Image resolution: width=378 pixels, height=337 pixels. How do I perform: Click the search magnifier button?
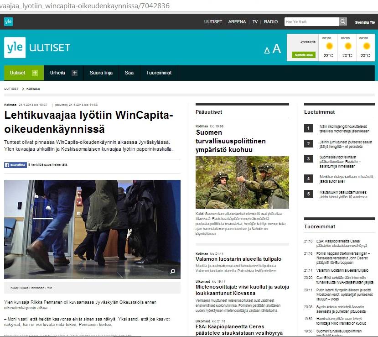point(342,21)
